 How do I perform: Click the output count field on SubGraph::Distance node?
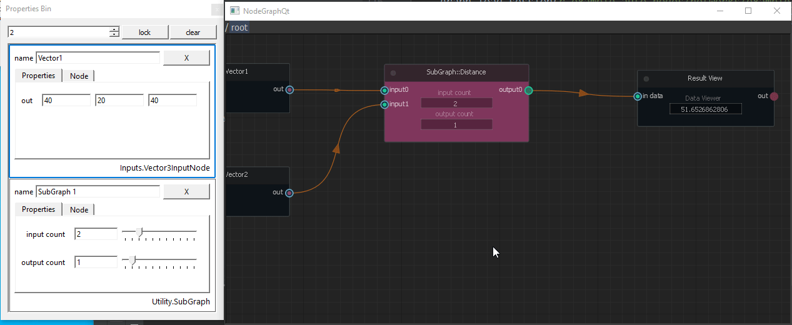point(456,124)
